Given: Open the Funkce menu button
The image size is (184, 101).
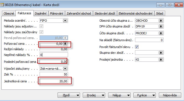Looking at the screenshot, I should [144, 95].
